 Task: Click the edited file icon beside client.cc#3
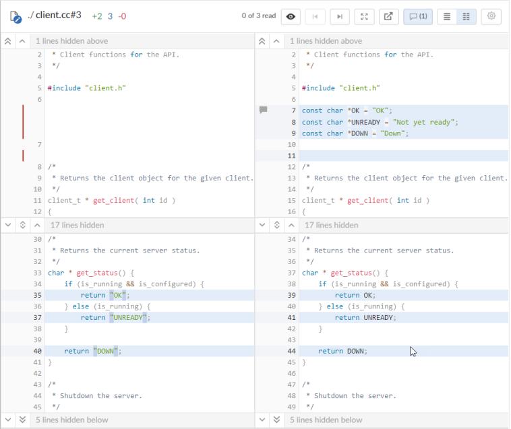tap(16, 17)
